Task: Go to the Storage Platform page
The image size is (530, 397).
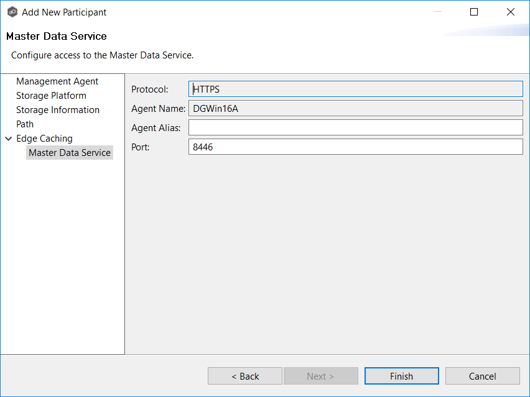Action: (51, 96)
